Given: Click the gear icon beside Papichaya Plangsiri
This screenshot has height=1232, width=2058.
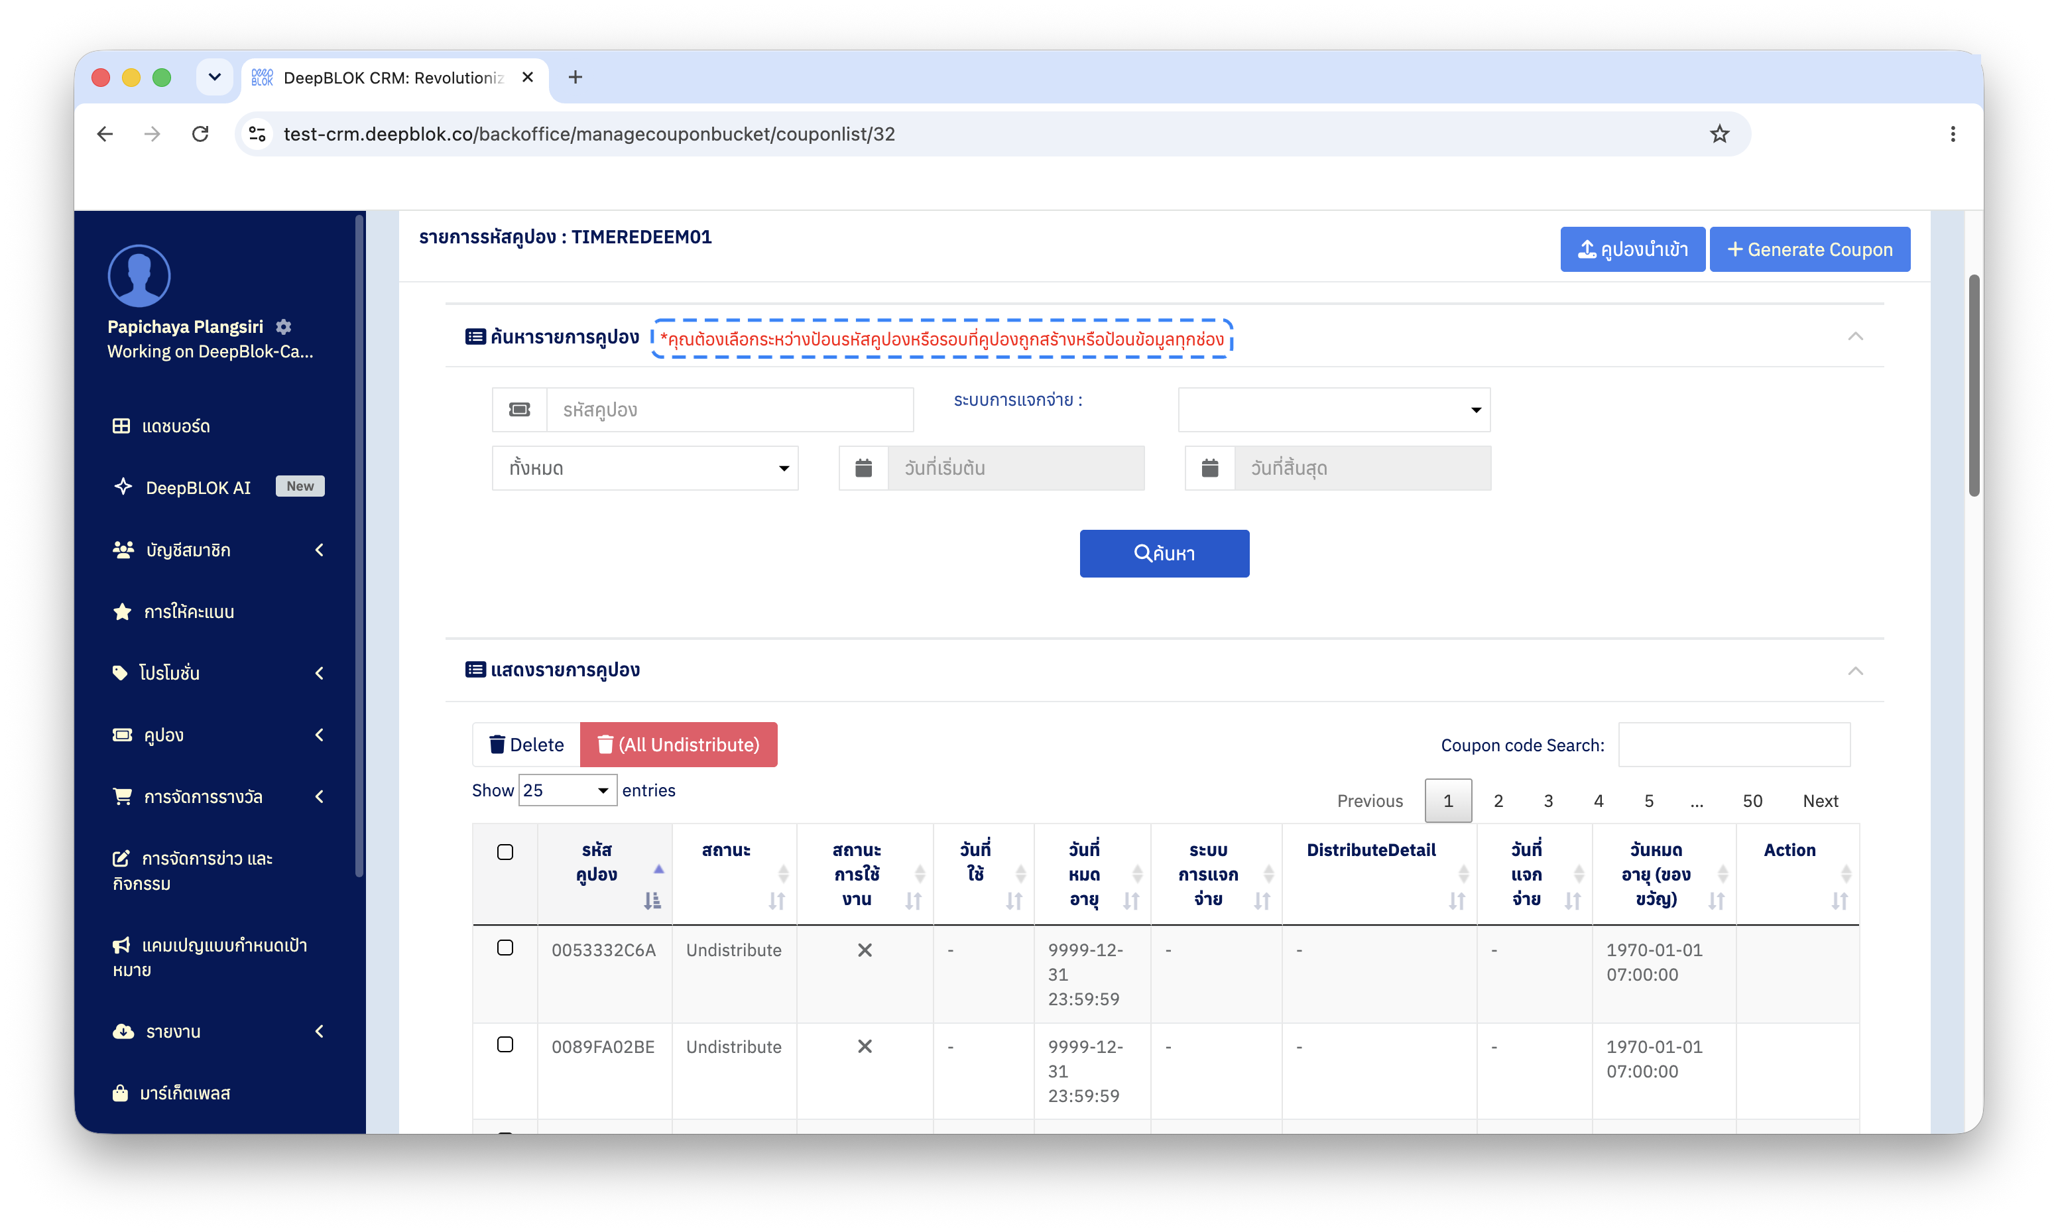Looking at the screenshot, I should pyautogui.click(x=284, y=326).
